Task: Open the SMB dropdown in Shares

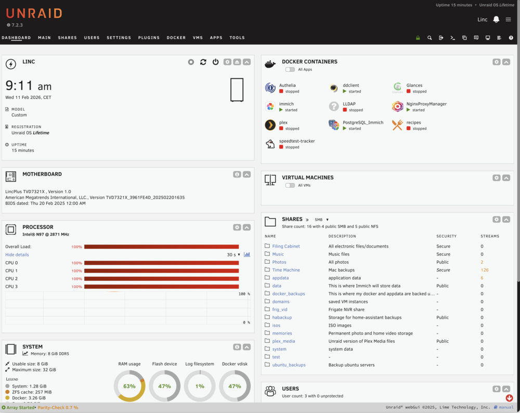Action: coord(321,220)
